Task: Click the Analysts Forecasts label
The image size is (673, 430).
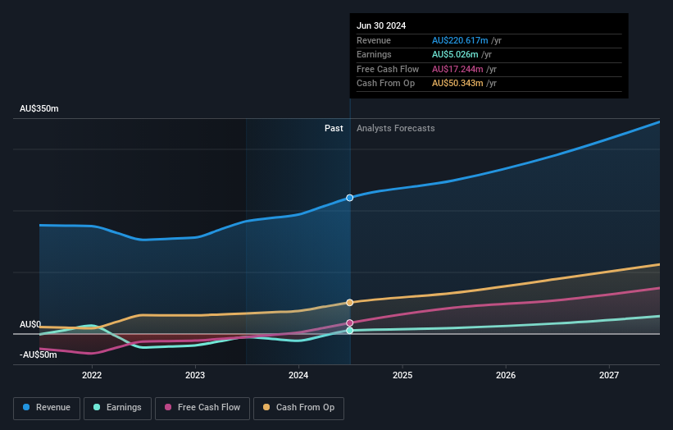Action: [x=396, y=129]
